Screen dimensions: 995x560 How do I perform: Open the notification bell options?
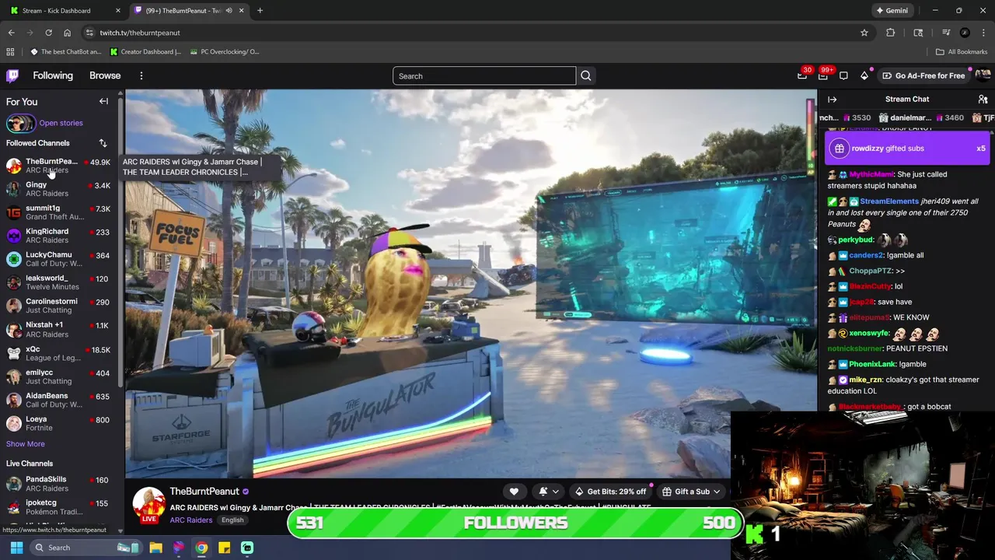tap(549, 492)
